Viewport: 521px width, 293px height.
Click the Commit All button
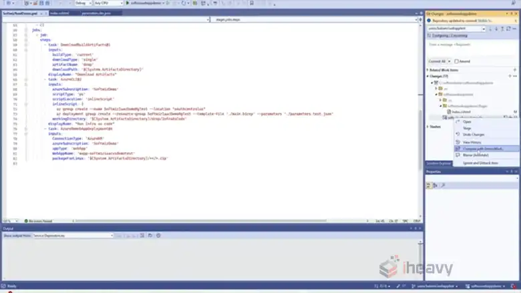(x=437, y=61)
